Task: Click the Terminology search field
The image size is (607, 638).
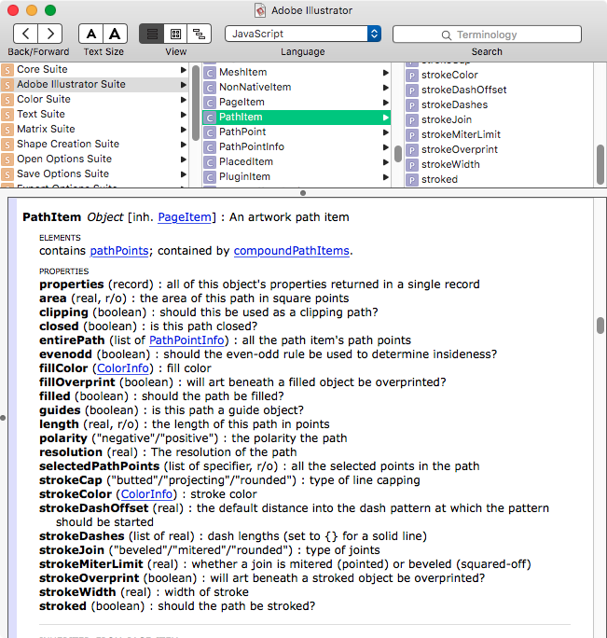Action: click(x=487, y=35)
